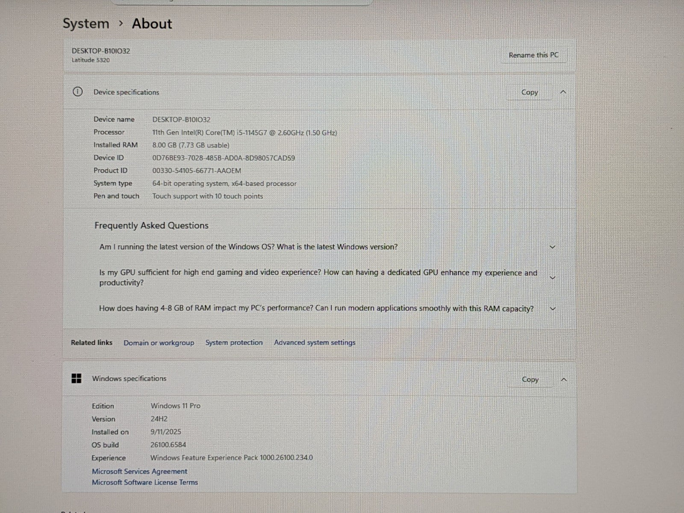This screenshot has height=513, width=684.
Task: Collapse the Windows specifications section
Action: (563, 380)
